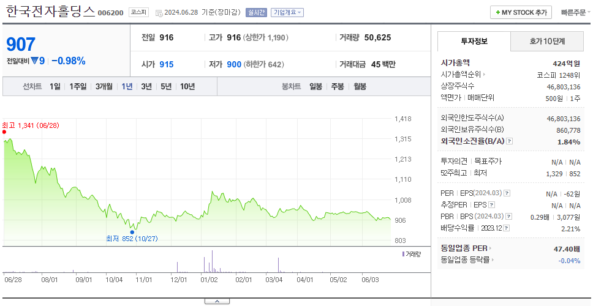Click the down-triangle icon beside 전일대비 9
This screenshot has height=306, width=593.
(x=35, y=61)
